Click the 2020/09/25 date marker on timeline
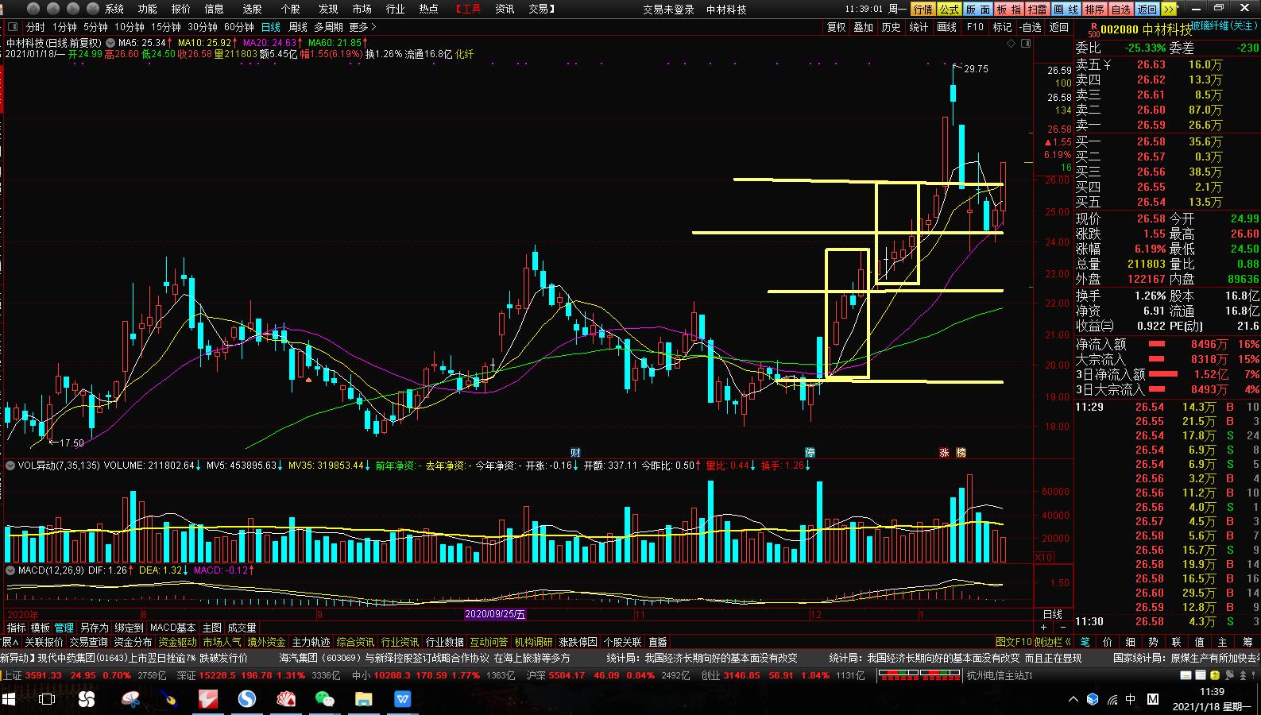The width and height of the screenshot is (1261, 715). [495, 614]
